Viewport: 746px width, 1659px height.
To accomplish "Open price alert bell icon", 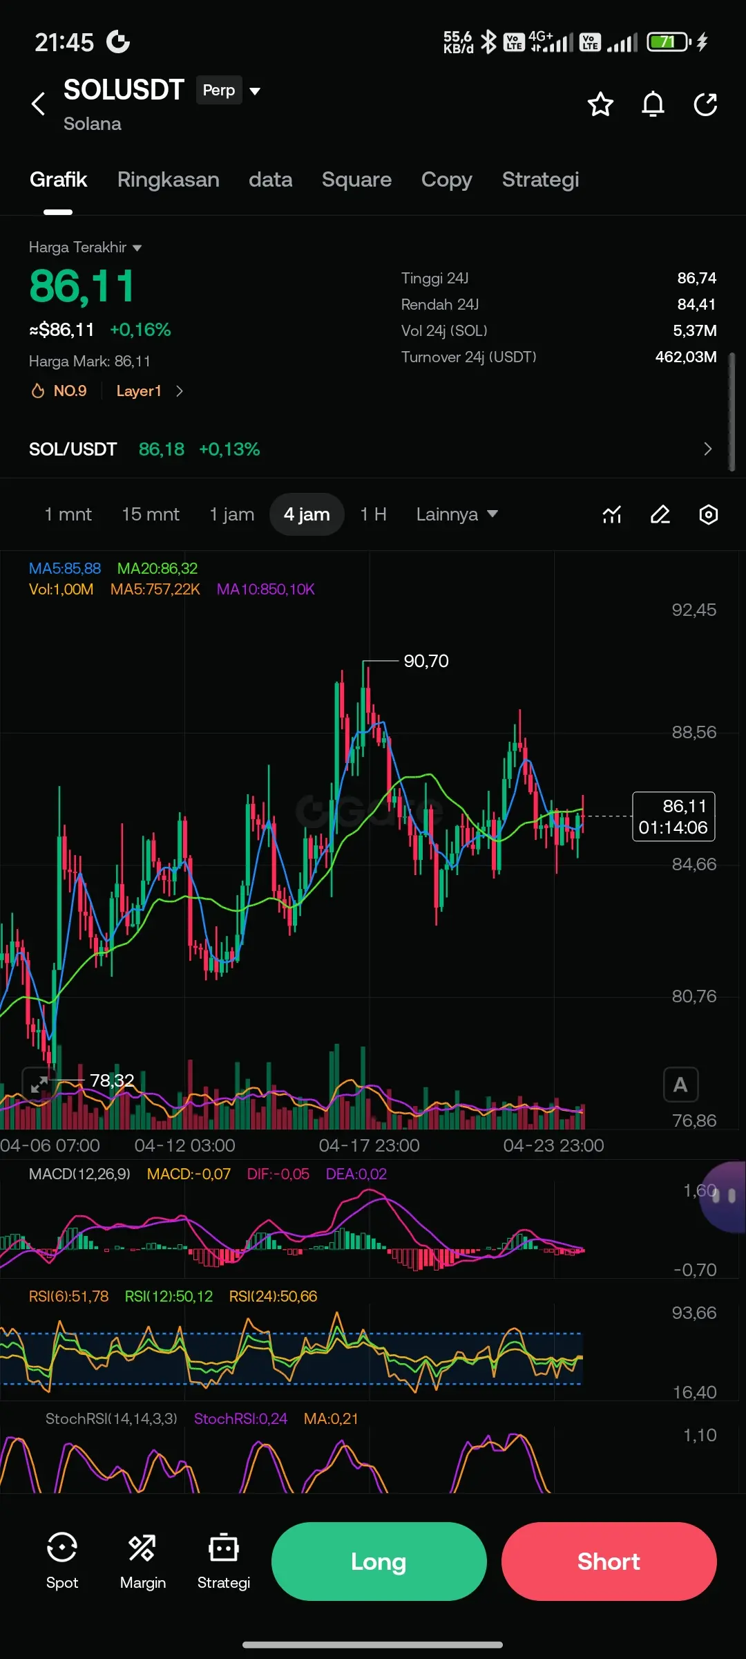I will pos(653,104).
